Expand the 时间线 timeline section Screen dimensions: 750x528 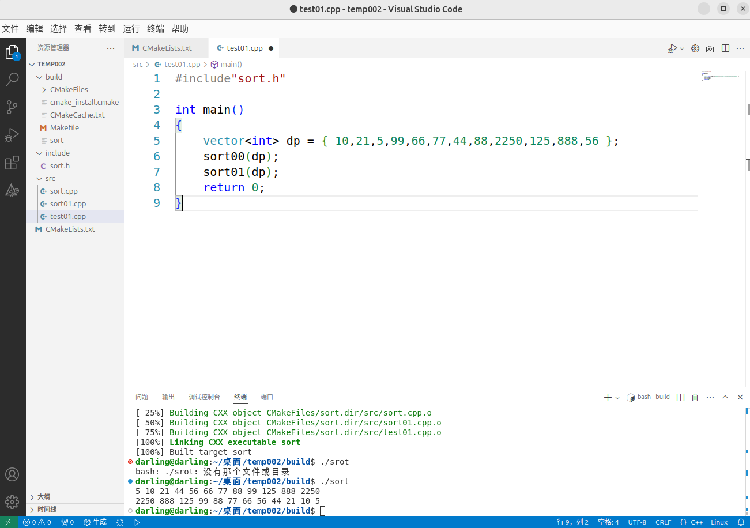coord(75,510)
